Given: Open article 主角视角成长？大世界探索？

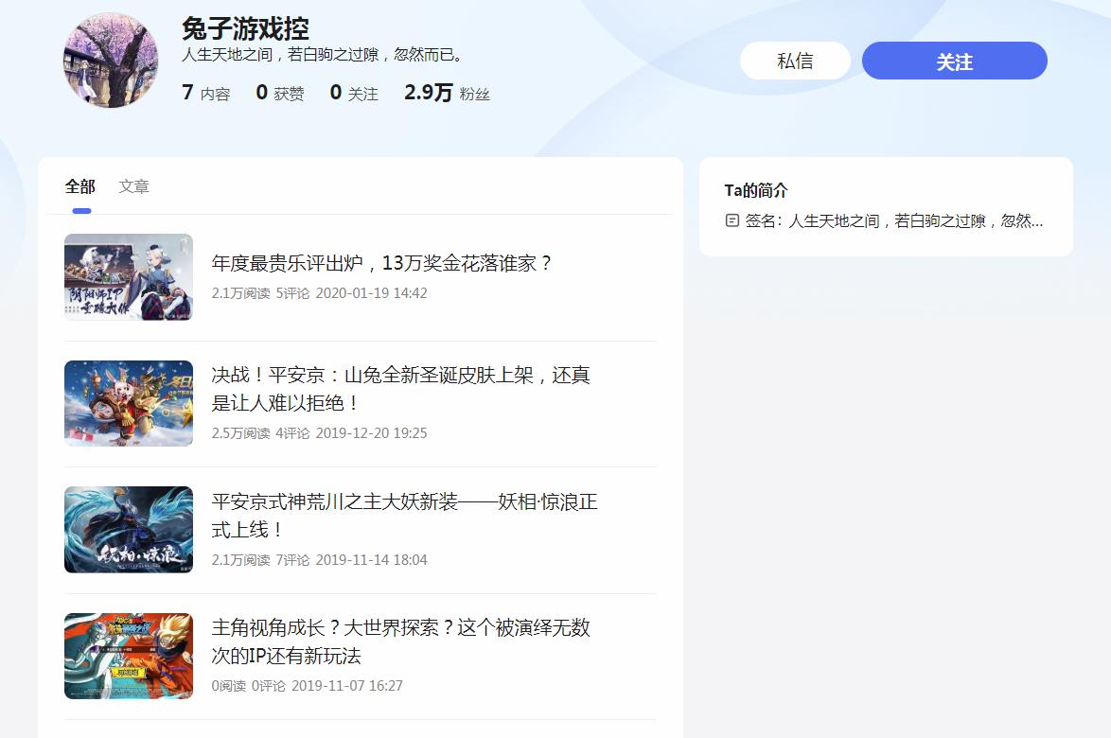Looking at the screenshot, I should tap(401, 641).
